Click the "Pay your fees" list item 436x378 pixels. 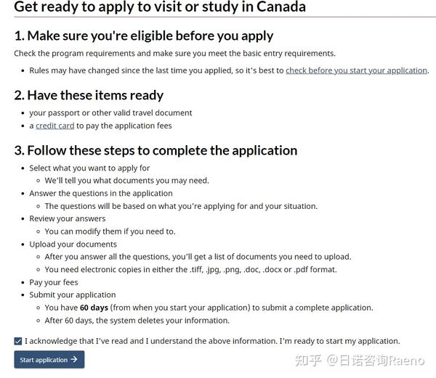pyautogui.click(x=54, y=282)
